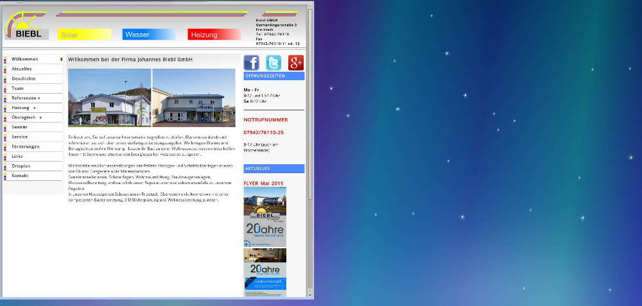Click the ÖFFNUNGSZEITEN header bar

click(x=274, y=76)
